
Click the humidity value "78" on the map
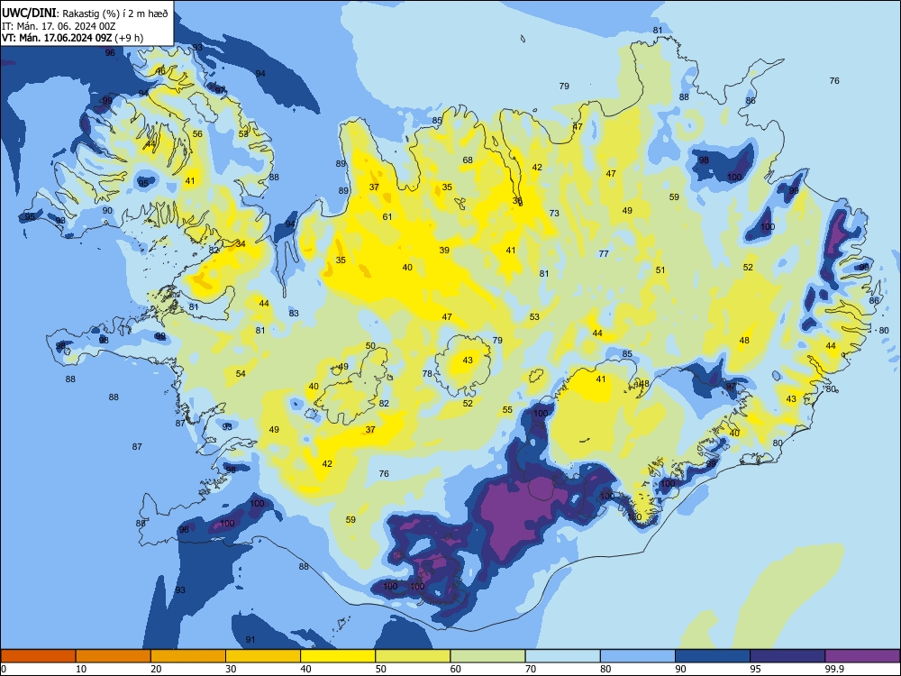[427, 374]
